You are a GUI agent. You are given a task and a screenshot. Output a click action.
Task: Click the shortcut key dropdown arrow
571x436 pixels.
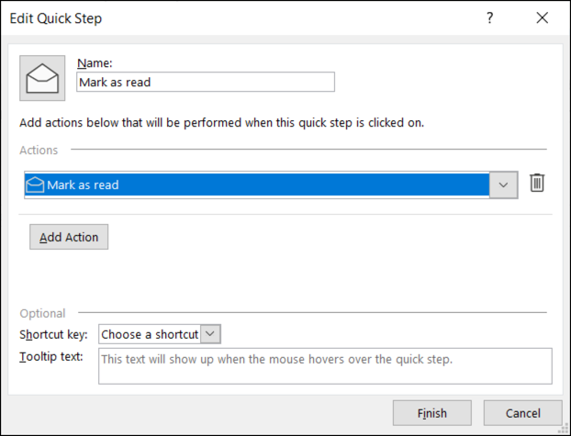(210, 335)
